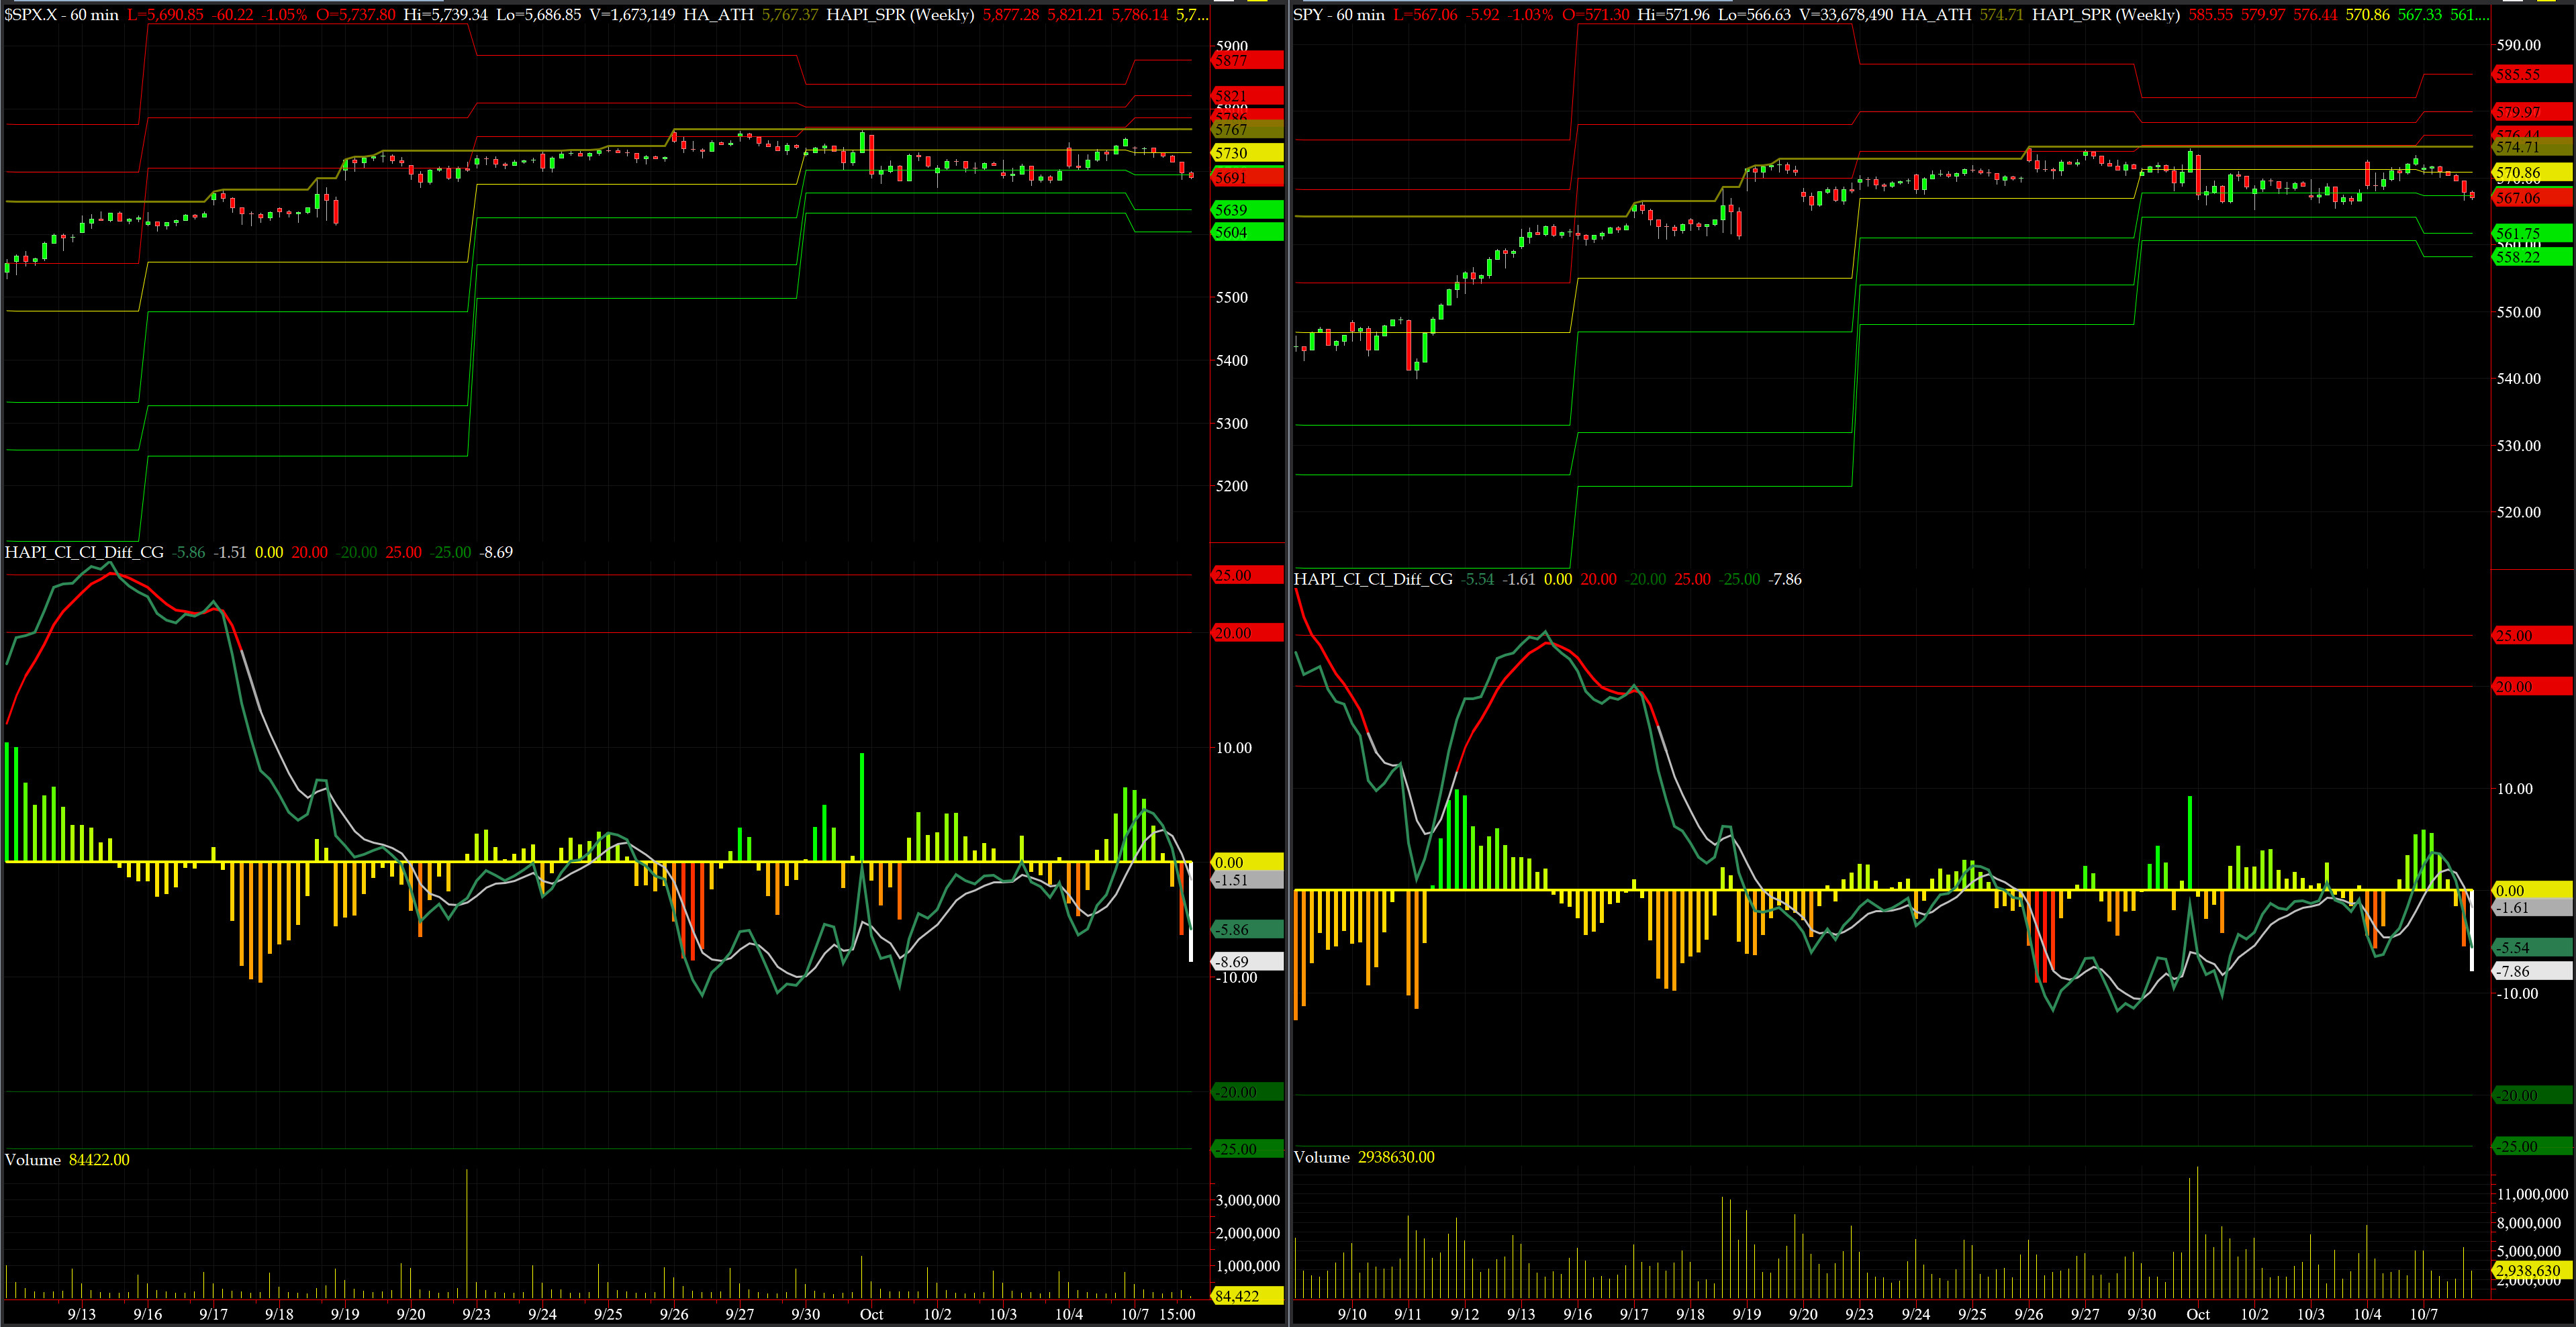This screenshot has height=1327, width=2576.
Task: Click the $SPX.X - 60 min chart title
Action: coord(62,15)
